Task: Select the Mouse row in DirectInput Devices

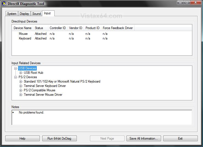Action: click(23, 34)
